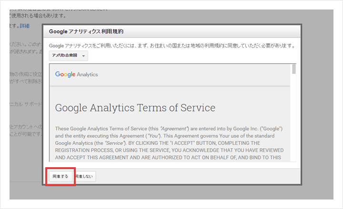
Task: Click the Google Analytics Terms of Service heading
Action: pos(135,108)
